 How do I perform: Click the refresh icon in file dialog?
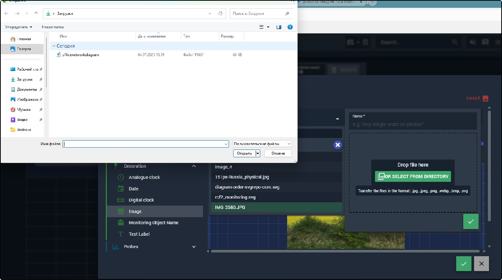[220, 13]
